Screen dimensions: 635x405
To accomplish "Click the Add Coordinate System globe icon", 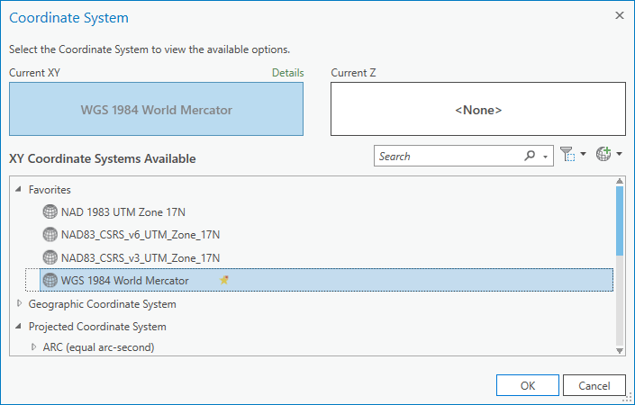I will click(x=603, y=154).
